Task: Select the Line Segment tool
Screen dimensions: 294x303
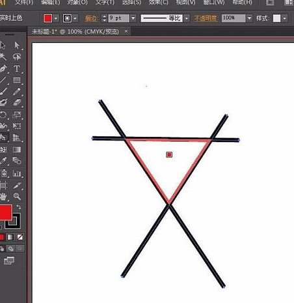Action: point(3,80)
